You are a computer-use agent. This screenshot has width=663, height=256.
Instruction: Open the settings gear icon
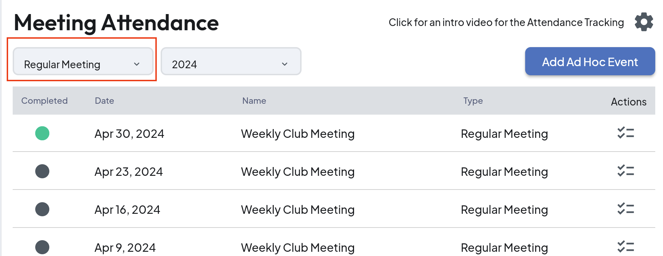point(644,22)
